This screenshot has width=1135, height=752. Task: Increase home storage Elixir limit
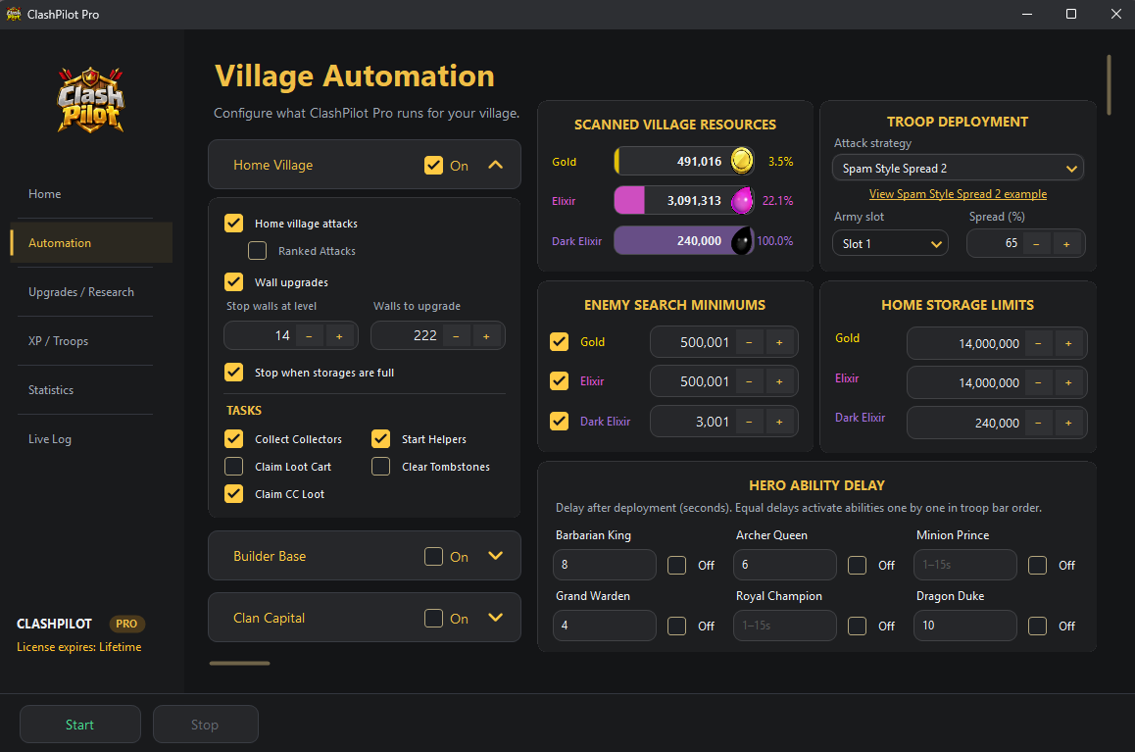[1068, 383]
